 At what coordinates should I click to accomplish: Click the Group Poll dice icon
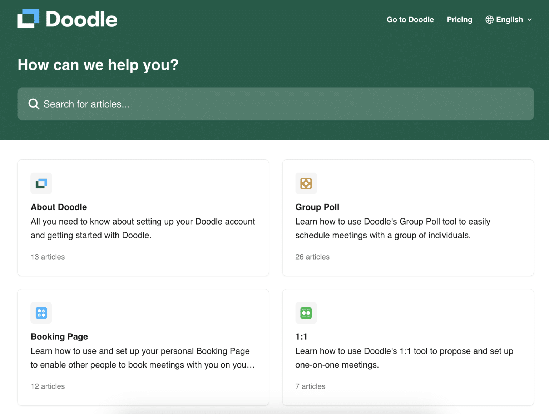tap(306, 183)
